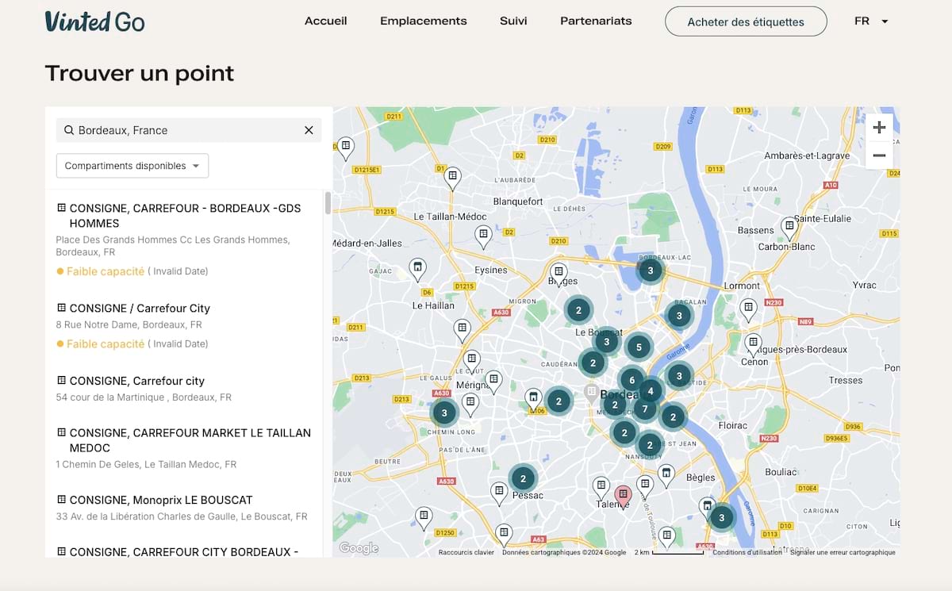Viewport: 952px width, 591px height.
Task: Select the shop pin above Bègles
Action: click(666, 475)
